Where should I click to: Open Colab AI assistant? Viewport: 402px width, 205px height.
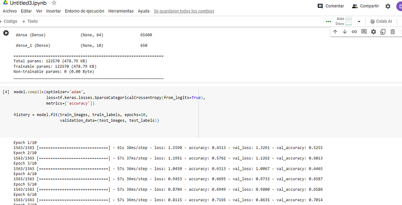click(x=381, y=22)
